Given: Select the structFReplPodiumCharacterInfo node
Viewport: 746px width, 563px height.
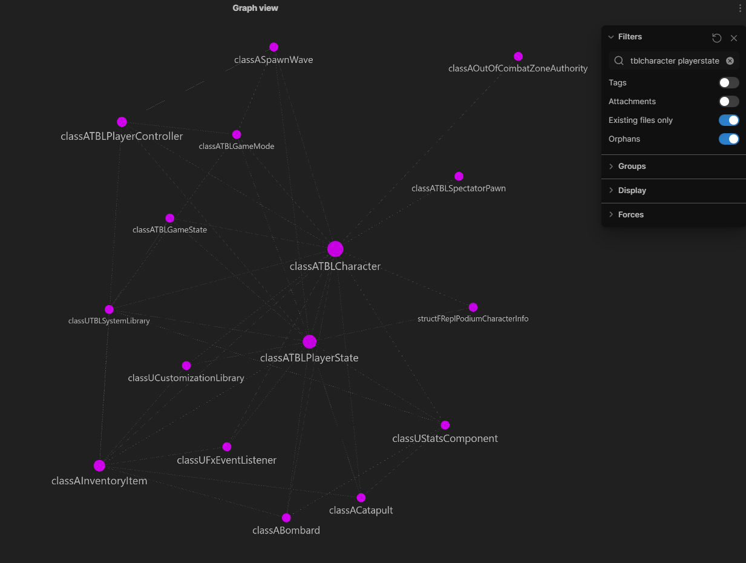Looking at the screenshot, I should (x=473, y=307).
